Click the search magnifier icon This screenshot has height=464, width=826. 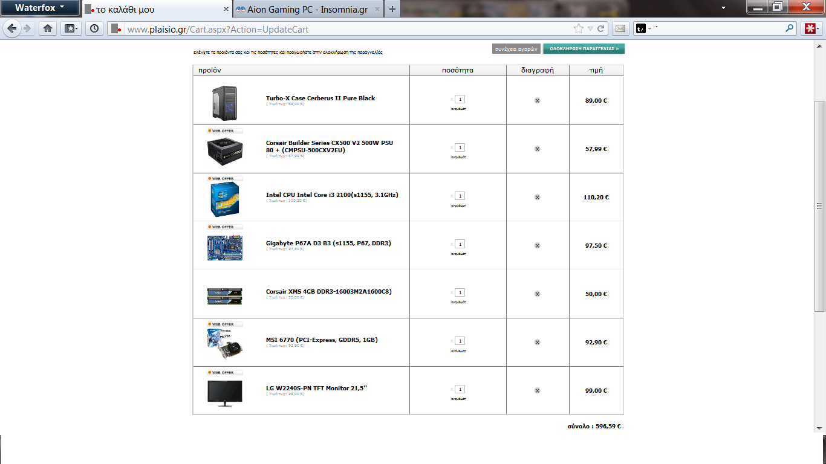point(790,28)
